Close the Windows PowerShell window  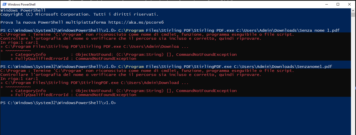349,4
